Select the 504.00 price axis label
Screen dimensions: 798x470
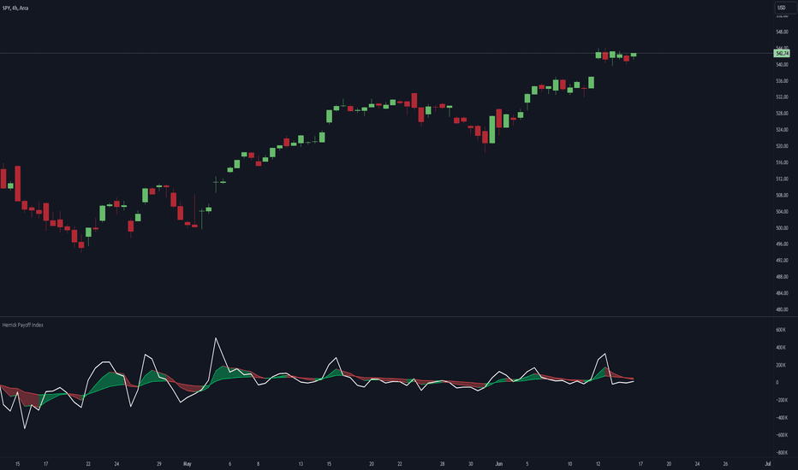click(782, 211)
